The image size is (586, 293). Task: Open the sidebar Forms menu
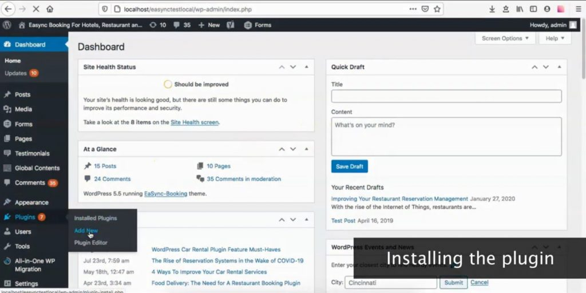click(23, 124)
